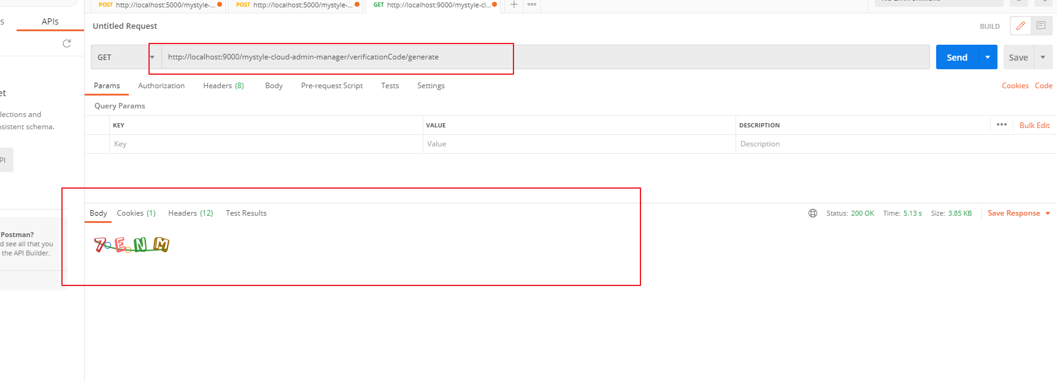Click the captcha image in response body
1057x381 pixels.
coord(131,245)
